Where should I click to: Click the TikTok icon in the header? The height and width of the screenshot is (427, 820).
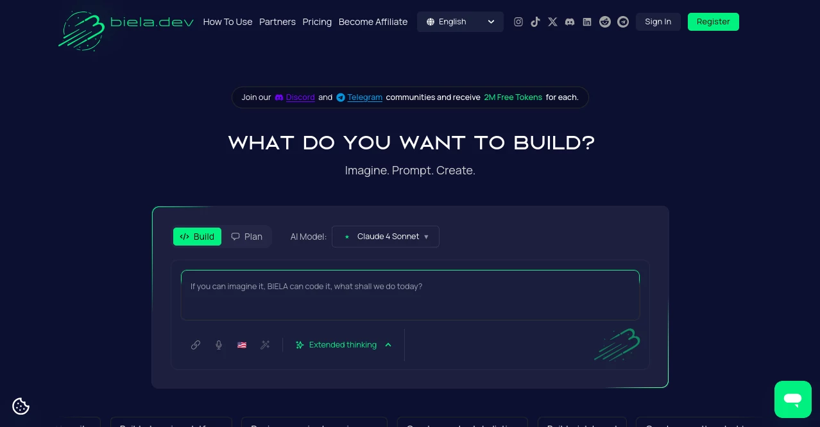[x=536, y=21]
